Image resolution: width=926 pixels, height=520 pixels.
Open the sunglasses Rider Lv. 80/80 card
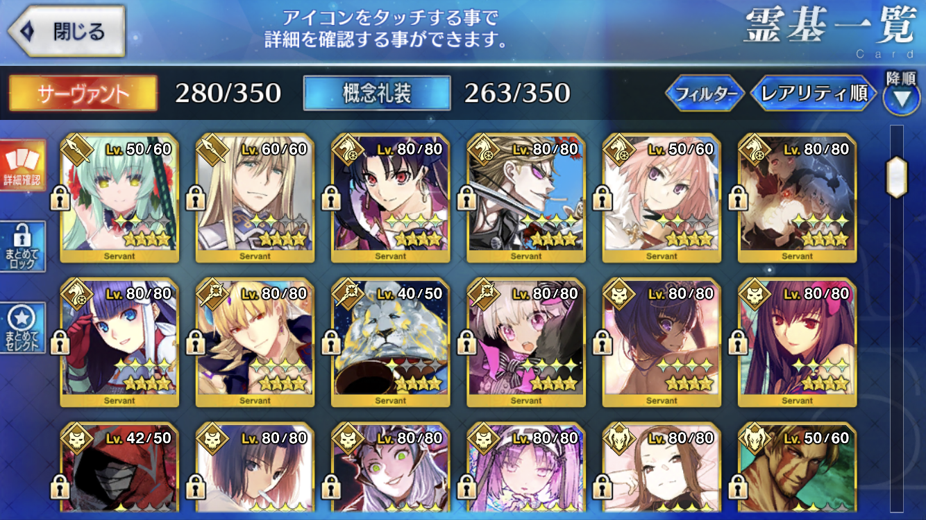[526, 198]
